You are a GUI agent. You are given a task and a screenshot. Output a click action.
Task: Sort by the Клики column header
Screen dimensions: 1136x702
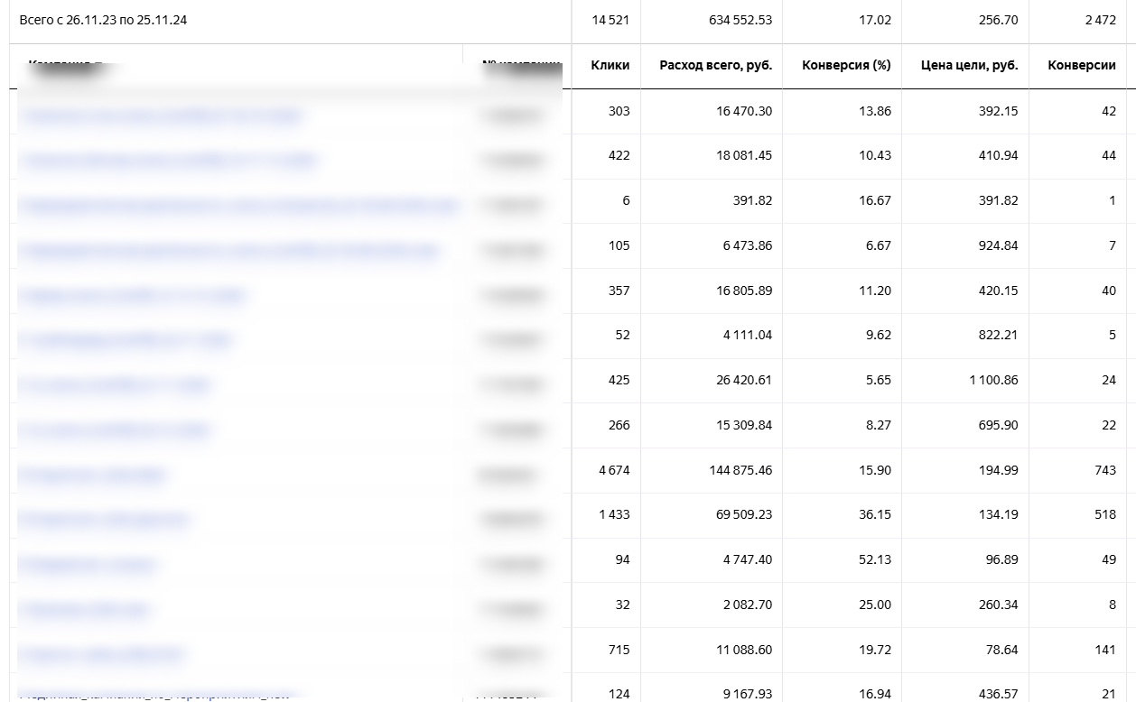[610, 65]
